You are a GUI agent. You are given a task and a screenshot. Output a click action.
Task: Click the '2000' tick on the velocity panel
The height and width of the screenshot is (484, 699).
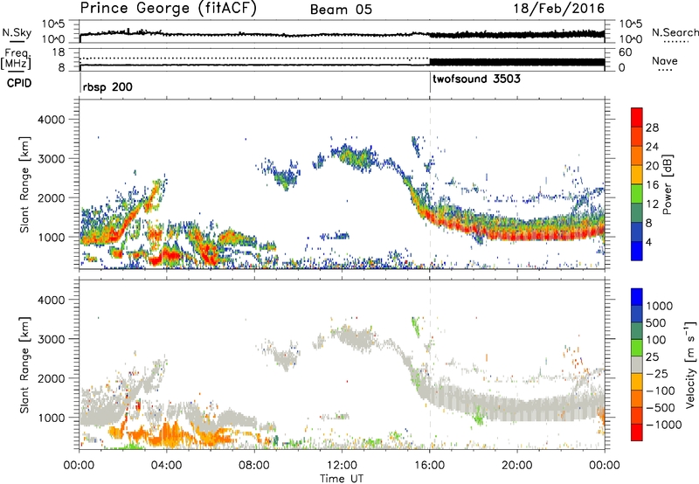click(51, 378)
